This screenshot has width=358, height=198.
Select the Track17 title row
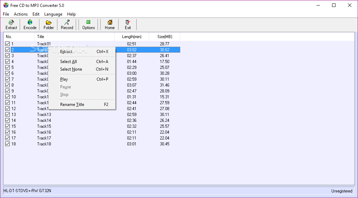click(44, 138)
